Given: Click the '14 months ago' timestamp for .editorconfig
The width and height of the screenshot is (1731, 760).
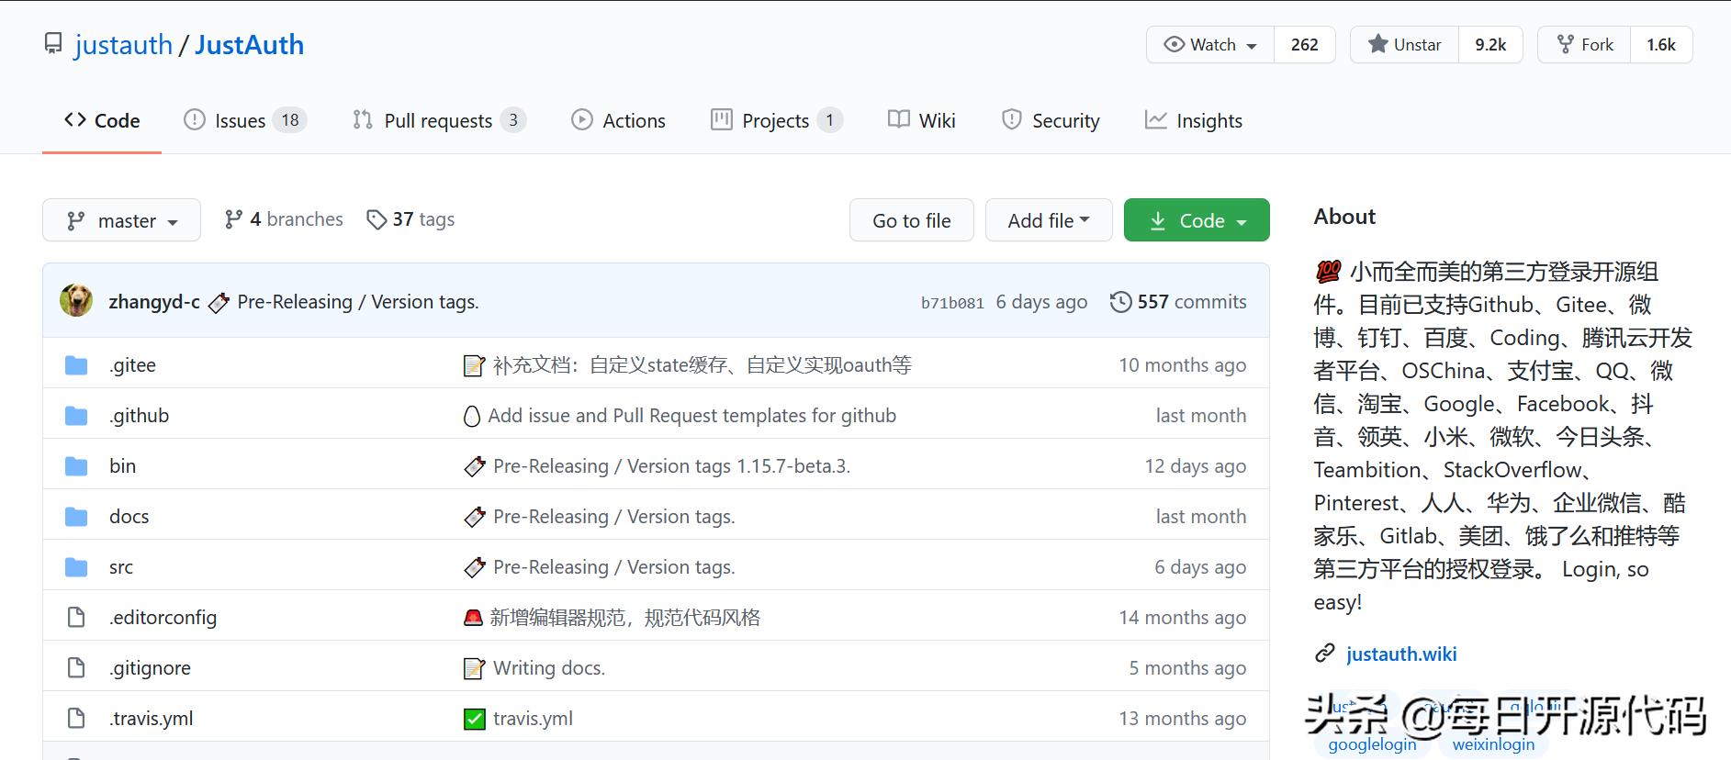Looking at the screenshot, I should click(1182, 618).
